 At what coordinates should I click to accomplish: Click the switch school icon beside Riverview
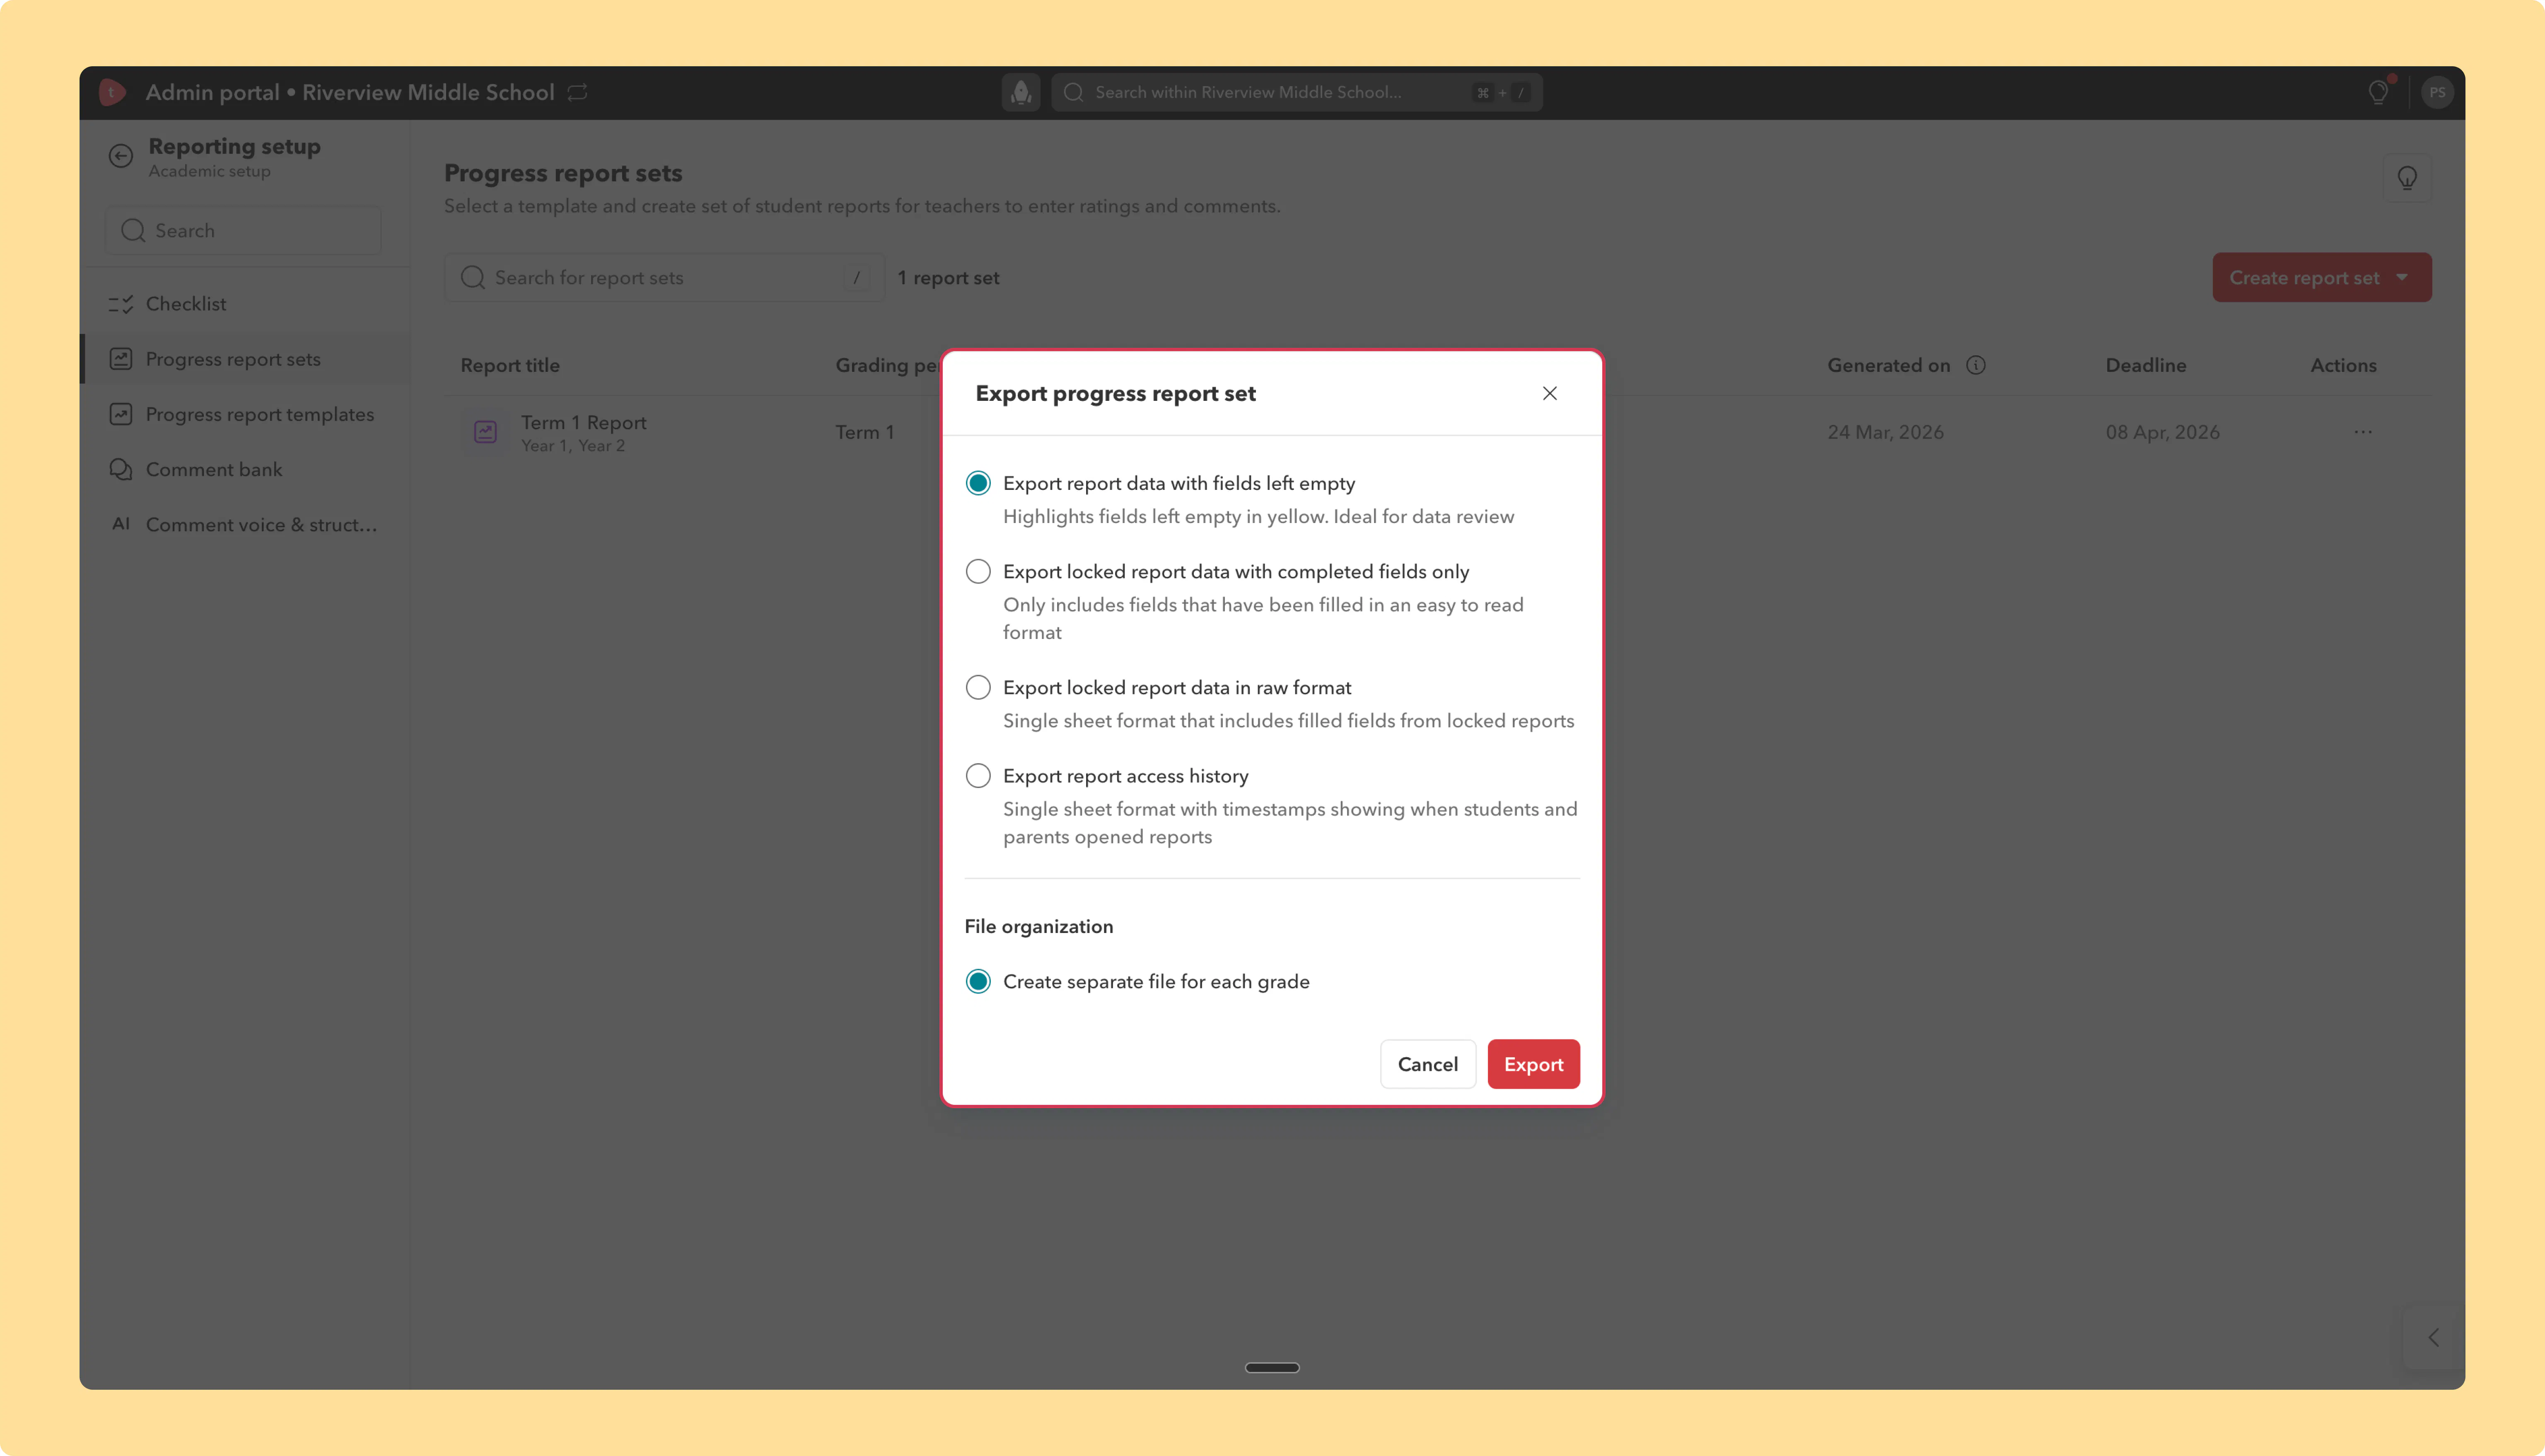(x=577, y=92)
